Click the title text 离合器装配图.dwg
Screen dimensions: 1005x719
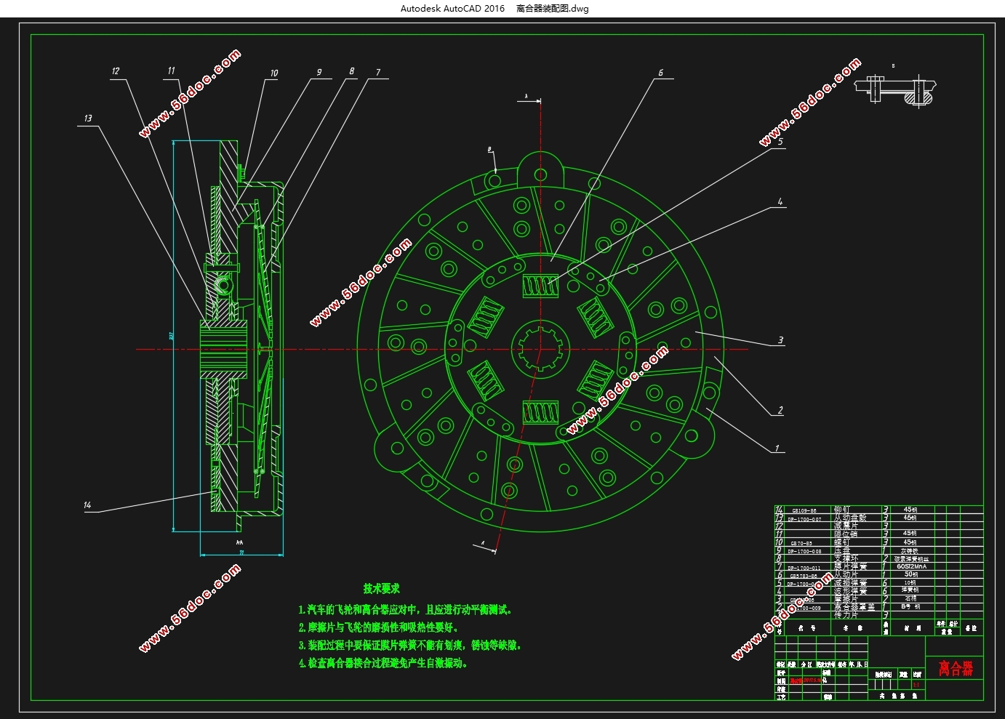[x=553, y=9]
